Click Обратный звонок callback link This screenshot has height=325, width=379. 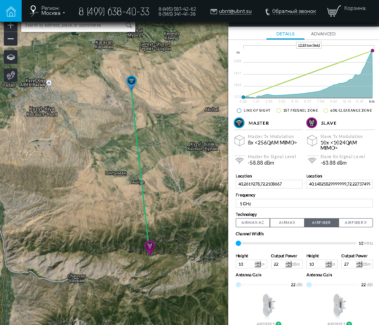coord(294,11)
